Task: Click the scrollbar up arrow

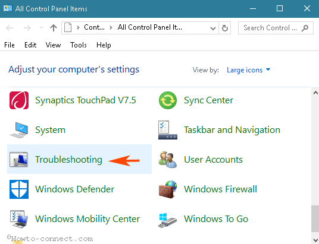Action: 315,93
